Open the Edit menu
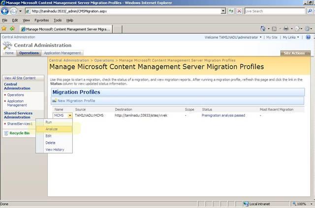This screenshot has width=315, height=208. [15, 20]
